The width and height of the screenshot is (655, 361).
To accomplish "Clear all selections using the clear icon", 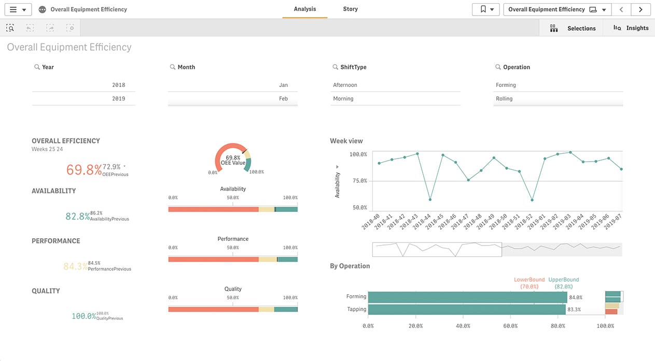I will 70,27.
